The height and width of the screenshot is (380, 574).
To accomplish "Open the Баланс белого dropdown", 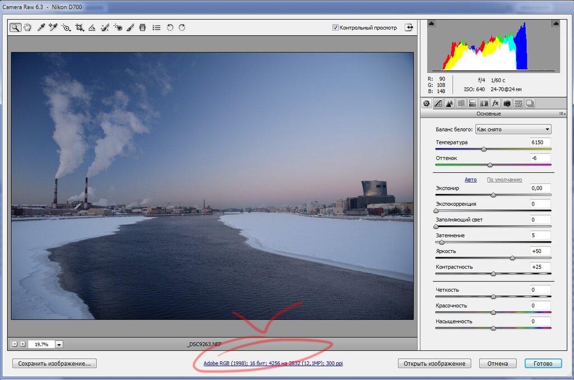I will pyautogui.click(x=513, y=129).
